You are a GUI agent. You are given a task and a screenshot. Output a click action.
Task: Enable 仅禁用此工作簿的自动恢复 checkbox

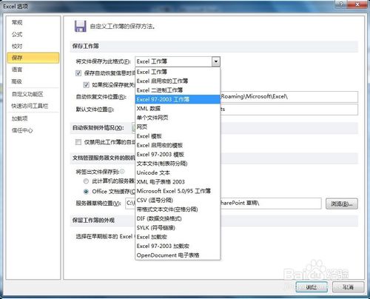click(x=78, y=142)
